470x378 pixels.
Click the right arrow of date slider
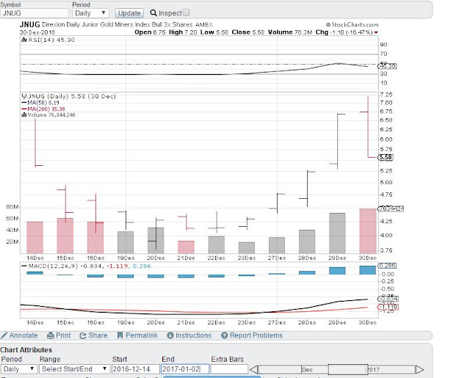coord(419,370)
